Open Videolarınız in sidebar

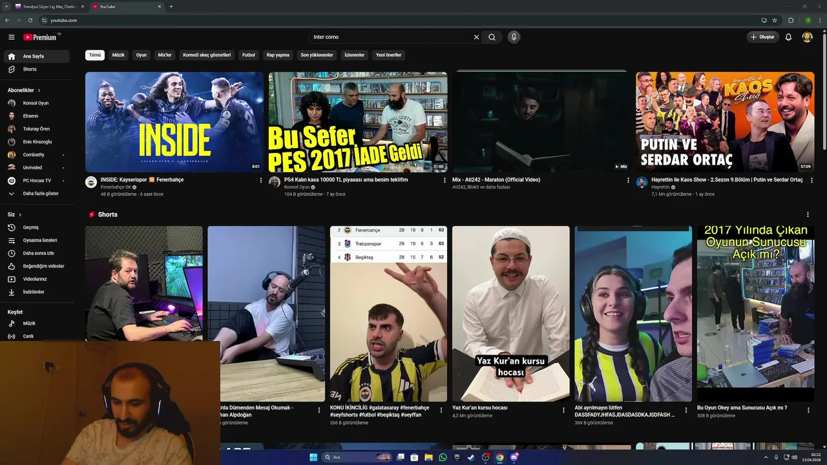[x=36, y=279]
